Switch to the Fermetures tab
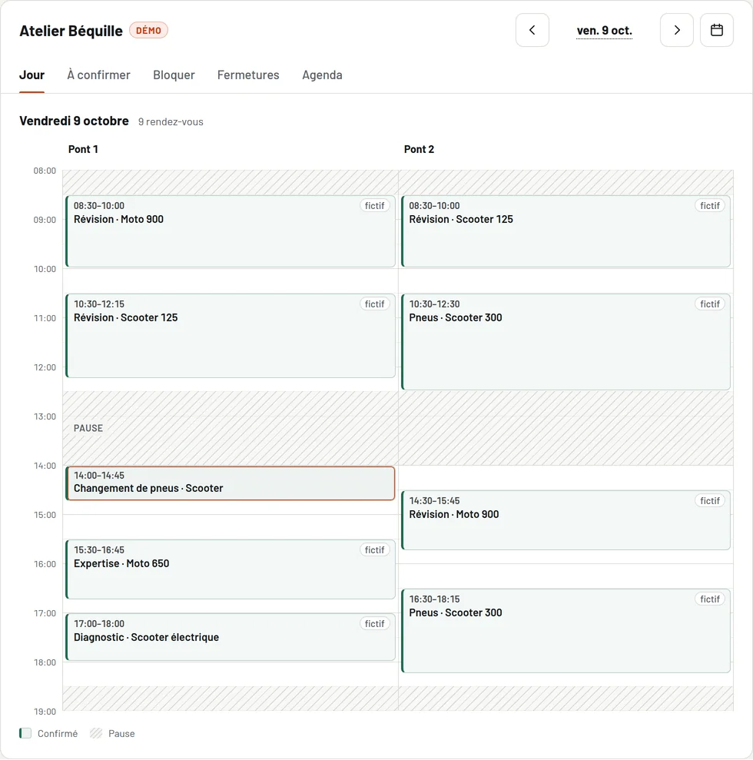 click(248, 75)
